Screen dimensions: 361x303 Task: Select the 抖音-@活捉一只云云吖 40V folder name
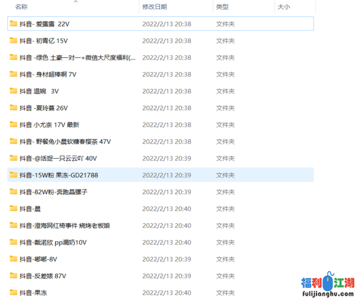[x=58, y=159]
